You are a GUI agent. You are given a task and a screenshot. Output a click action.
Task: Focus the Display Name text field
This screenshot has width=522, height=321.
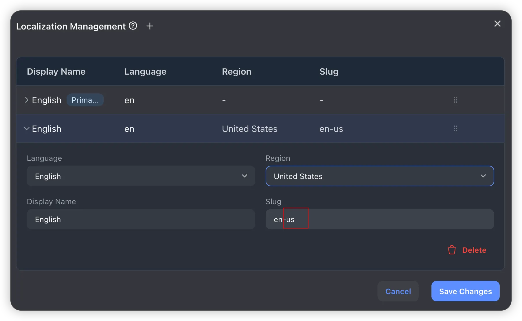tap(141, 219)
